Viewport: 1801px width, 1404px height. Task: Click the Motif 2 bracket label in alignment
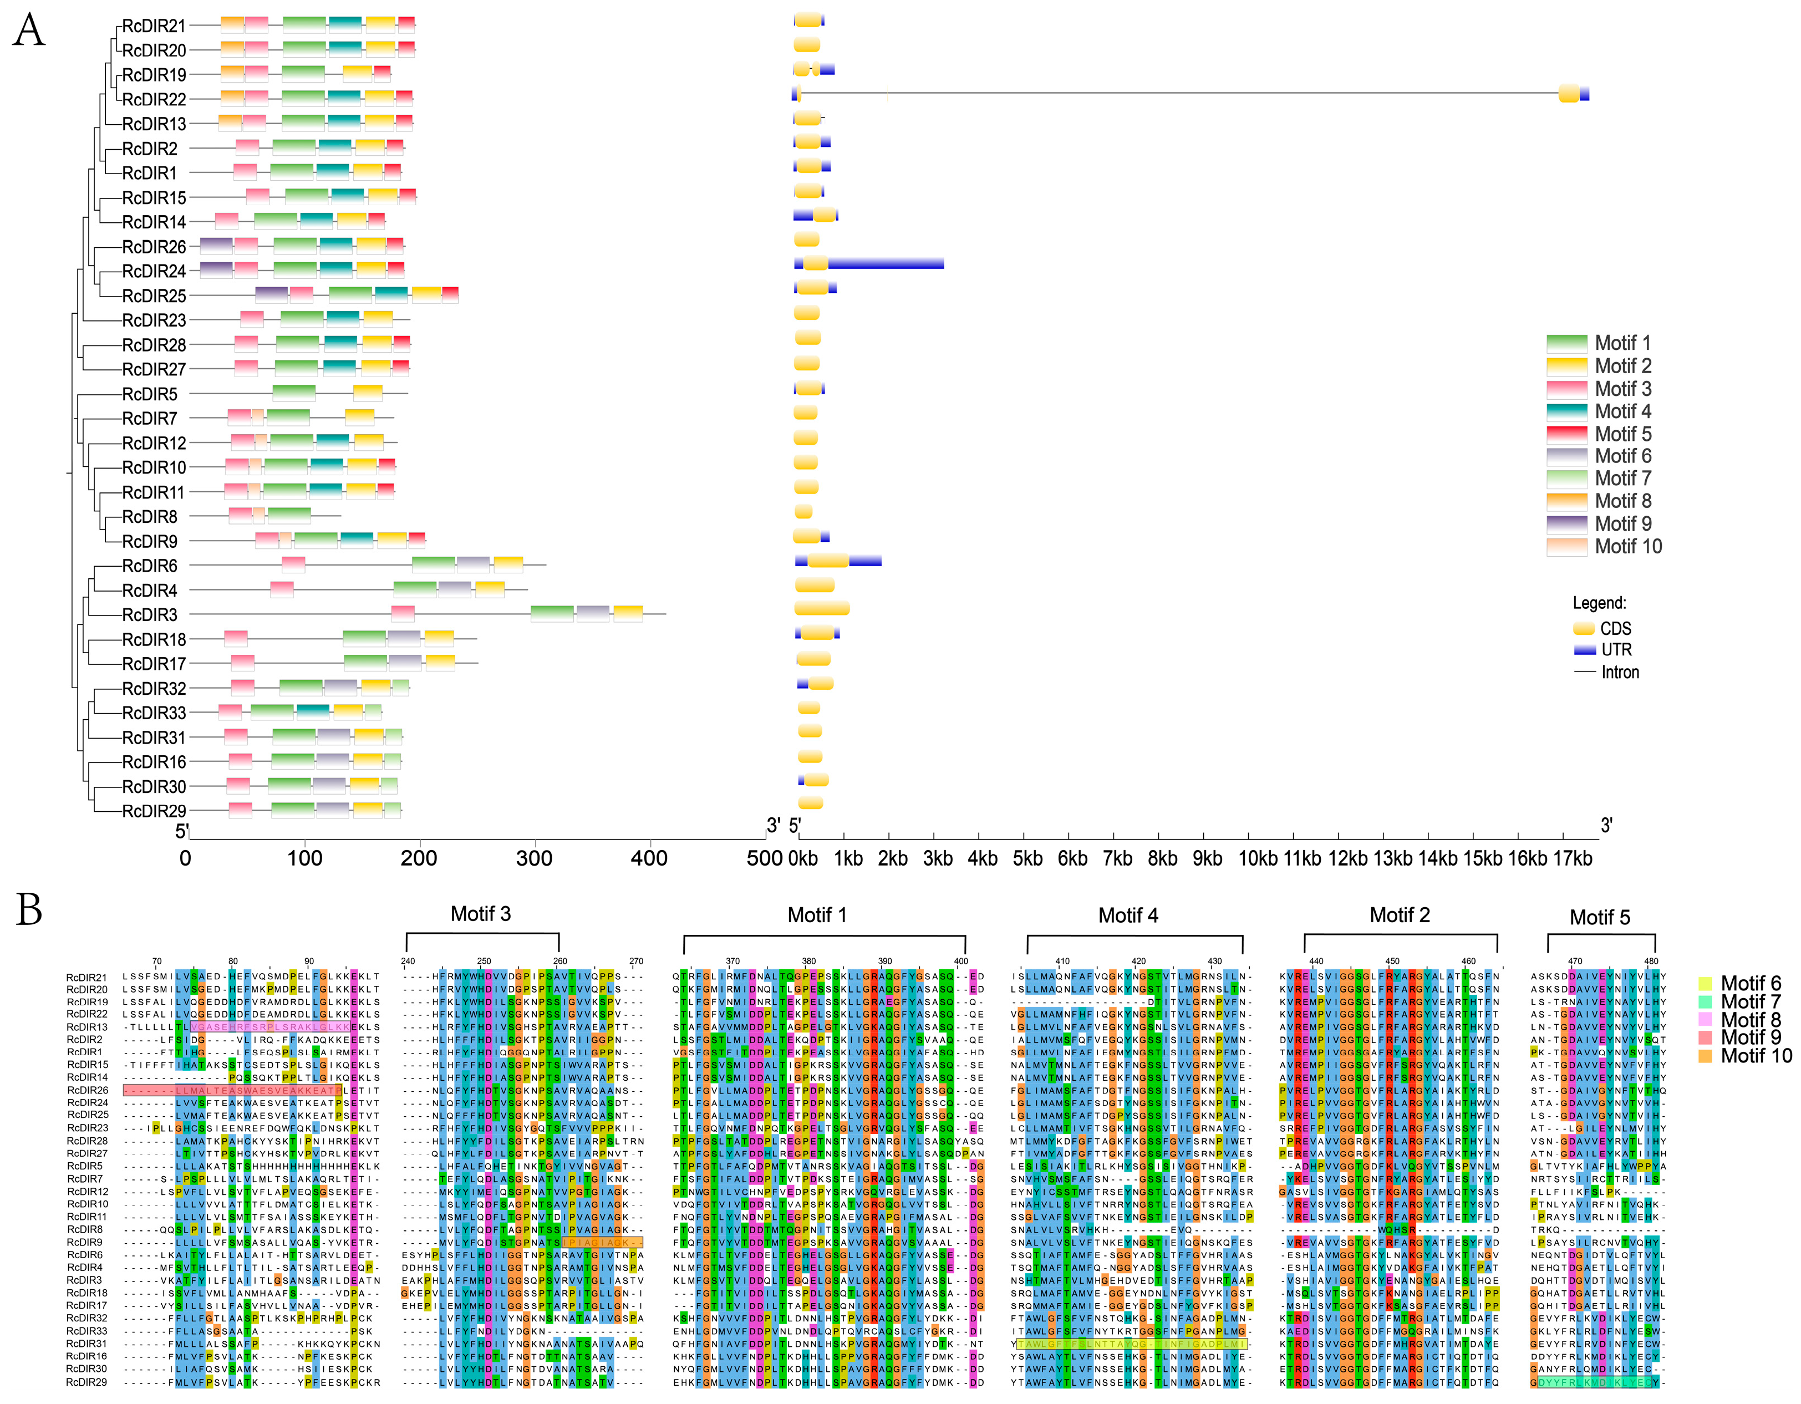coord(1400,915)
